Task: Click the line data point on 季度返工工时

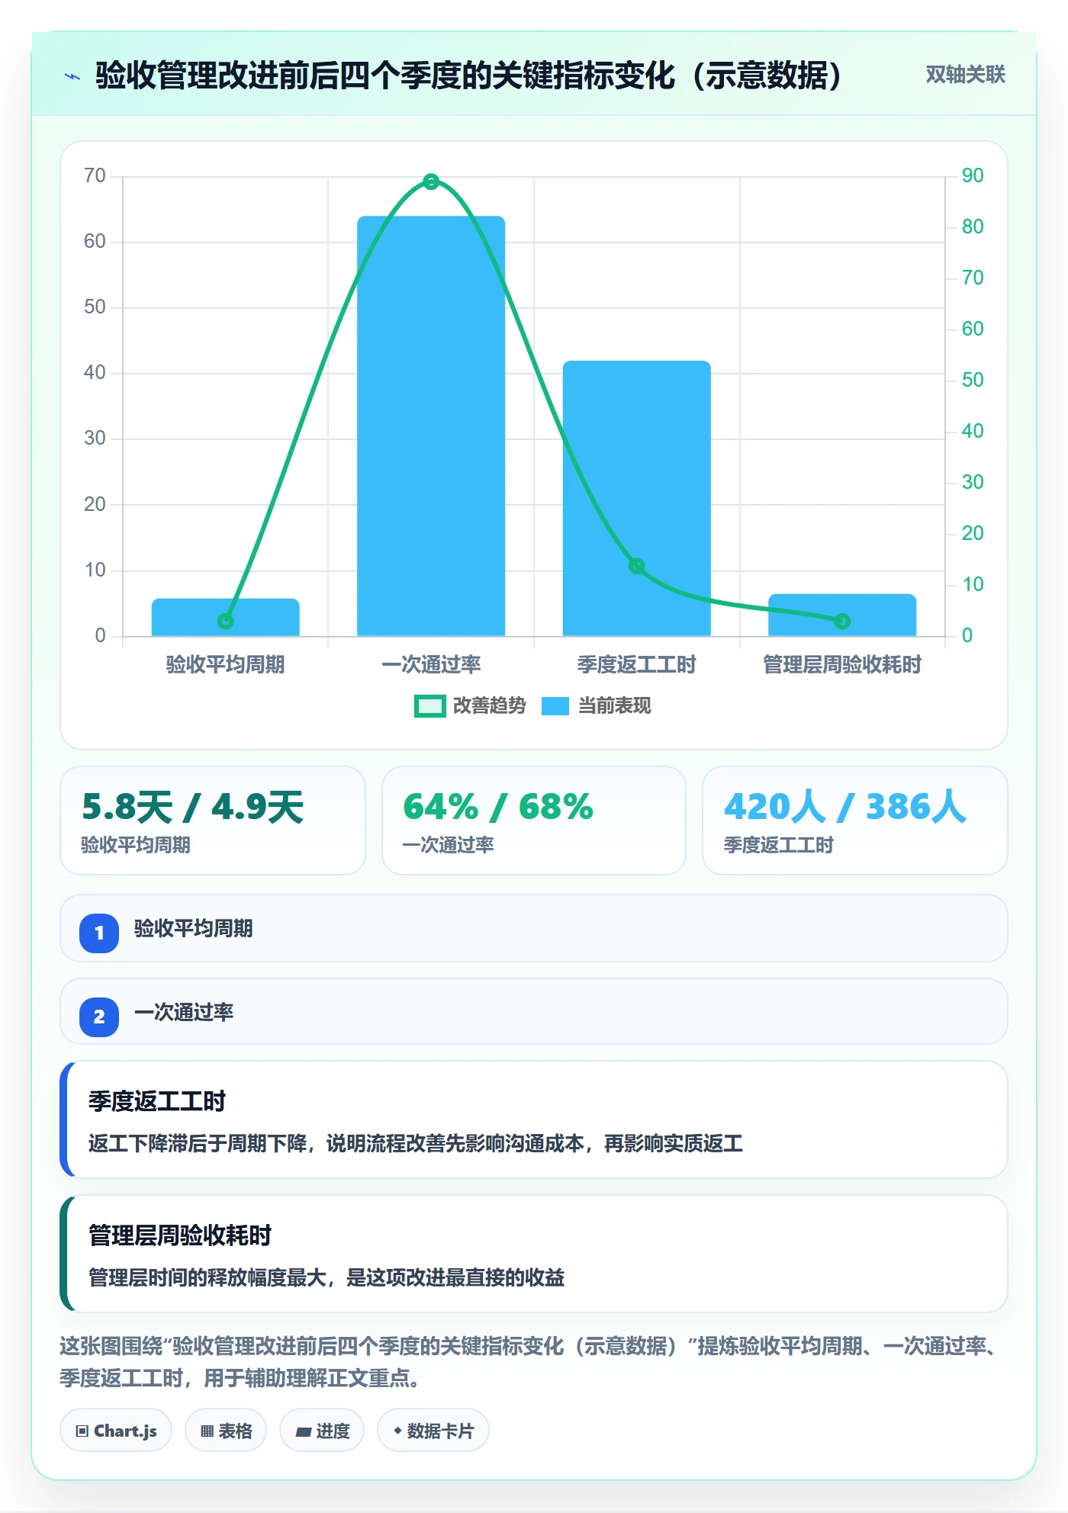Action: 636,566
